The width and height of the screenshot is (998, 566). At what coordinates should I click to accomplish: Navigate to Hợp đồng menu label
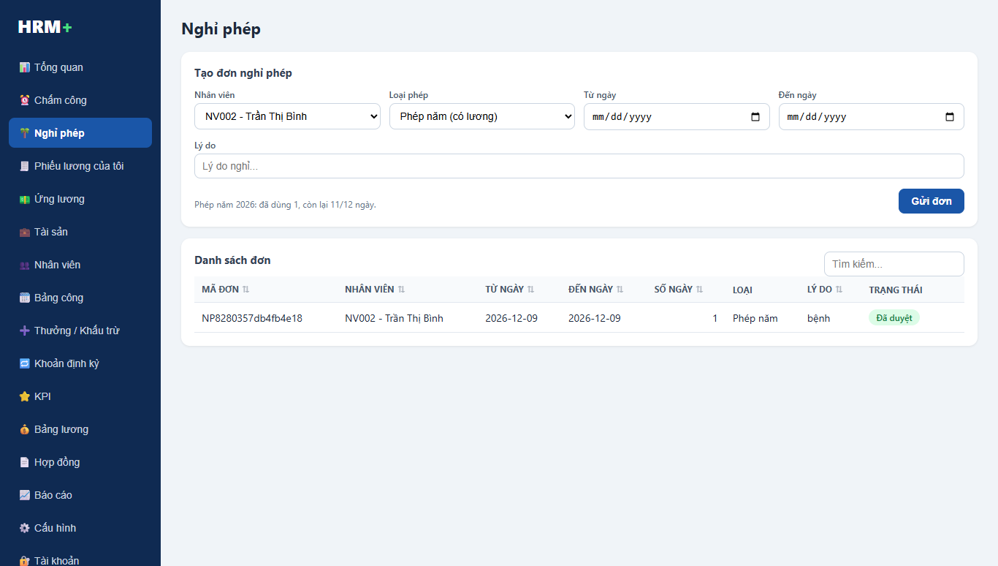pyautogui.click(x=57, y=462)
